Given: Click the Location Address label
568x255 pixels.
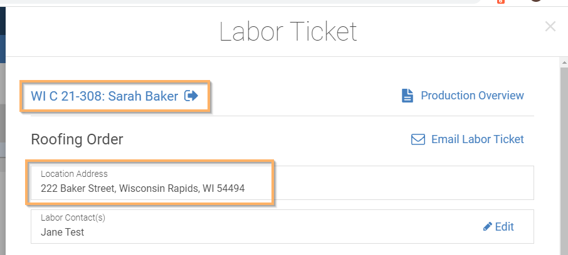Looking at the screenshot, I should pos(74,174).
